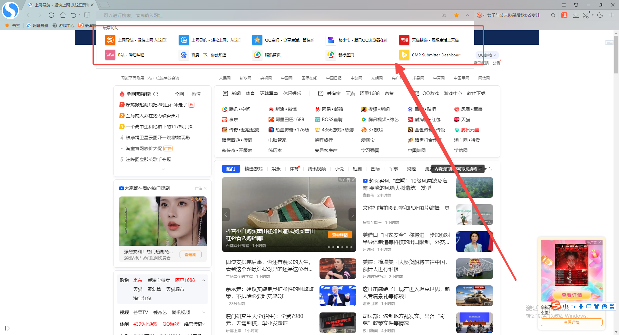Click orange-outlined 查看详情 button in popup ad
The width and height of the screenshot is (619, 335).
point(571,322)
